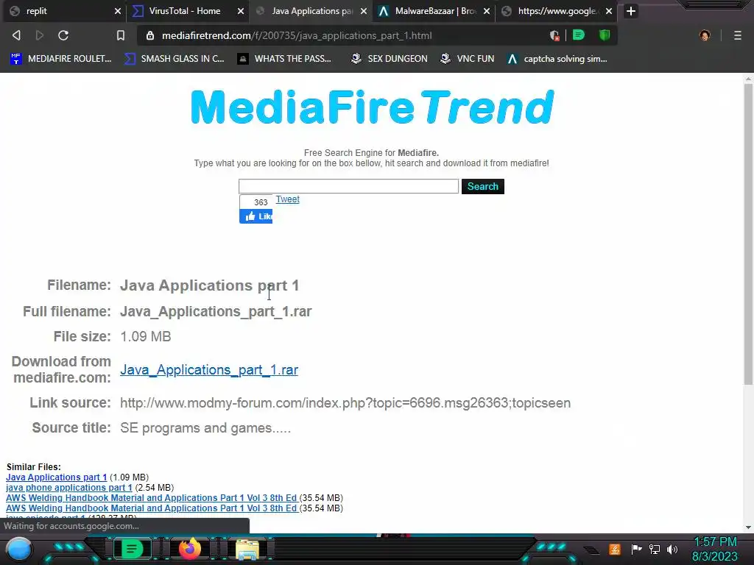Open the captcha solving sim bookmark
The image size is (754, 565).
point(557,59)
